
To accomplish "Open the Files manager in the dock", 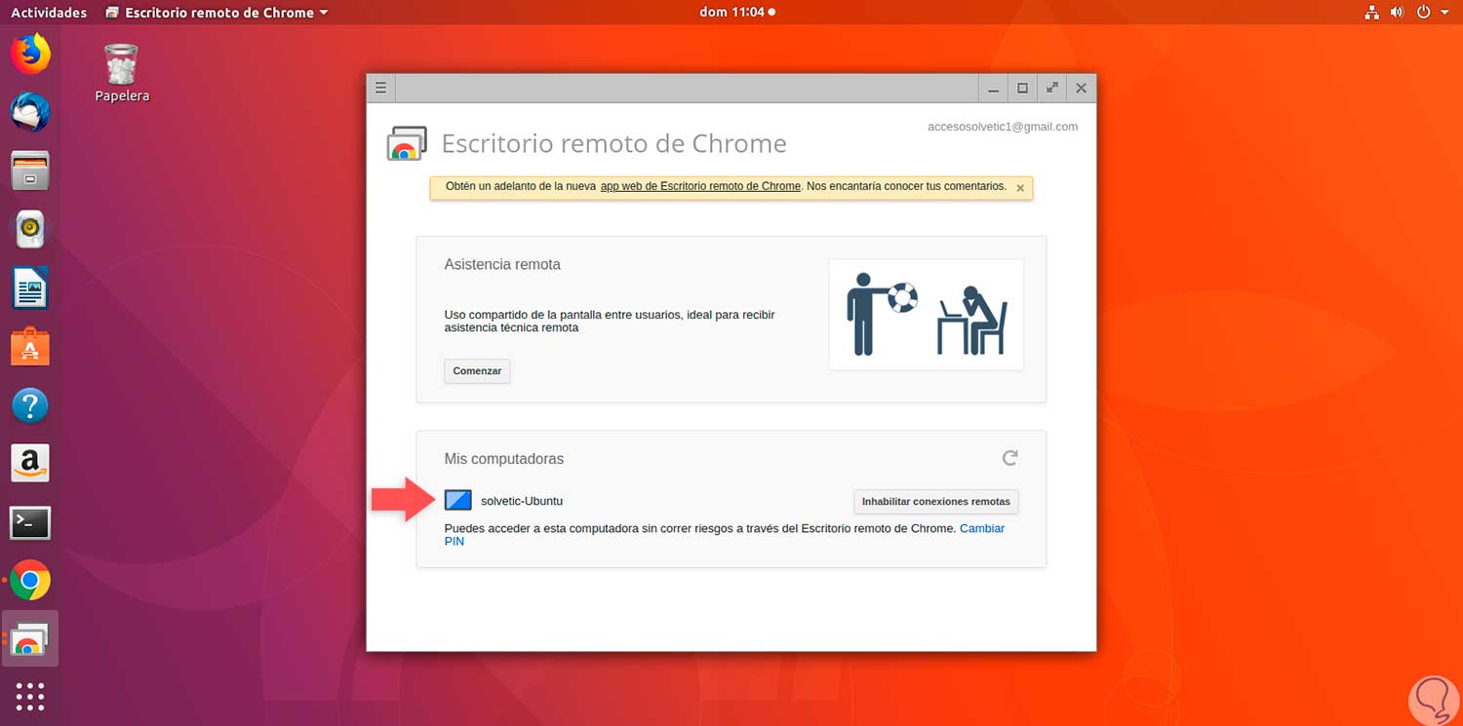I will 30,171.
